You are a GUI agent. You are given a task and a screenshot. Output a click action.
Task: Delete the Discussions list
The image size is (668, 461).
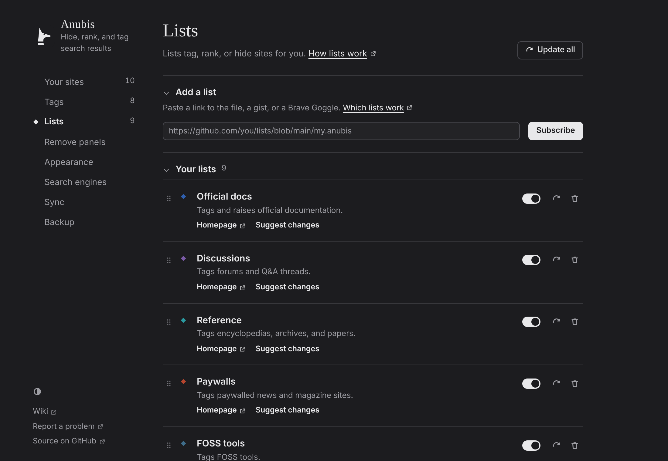[x=575, y=260]
